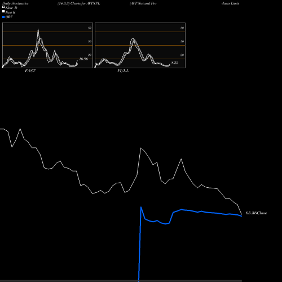282x282 pixels.
Task: Click the FAST stochastic chart thumbnail
Action: (47, 45)
